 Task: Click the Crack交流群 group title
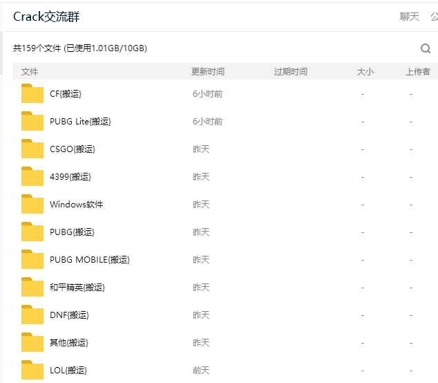[x=46, y=17]
